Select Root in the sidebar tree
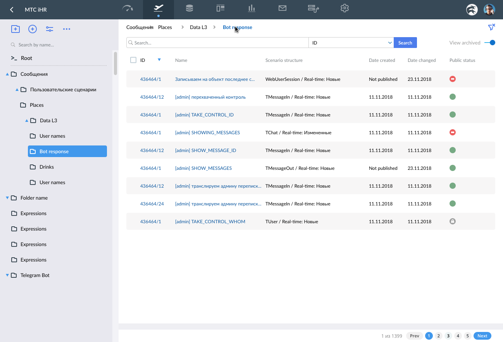Image resolution: width=503 pixels, height=342 pixels. click(26, 58)
